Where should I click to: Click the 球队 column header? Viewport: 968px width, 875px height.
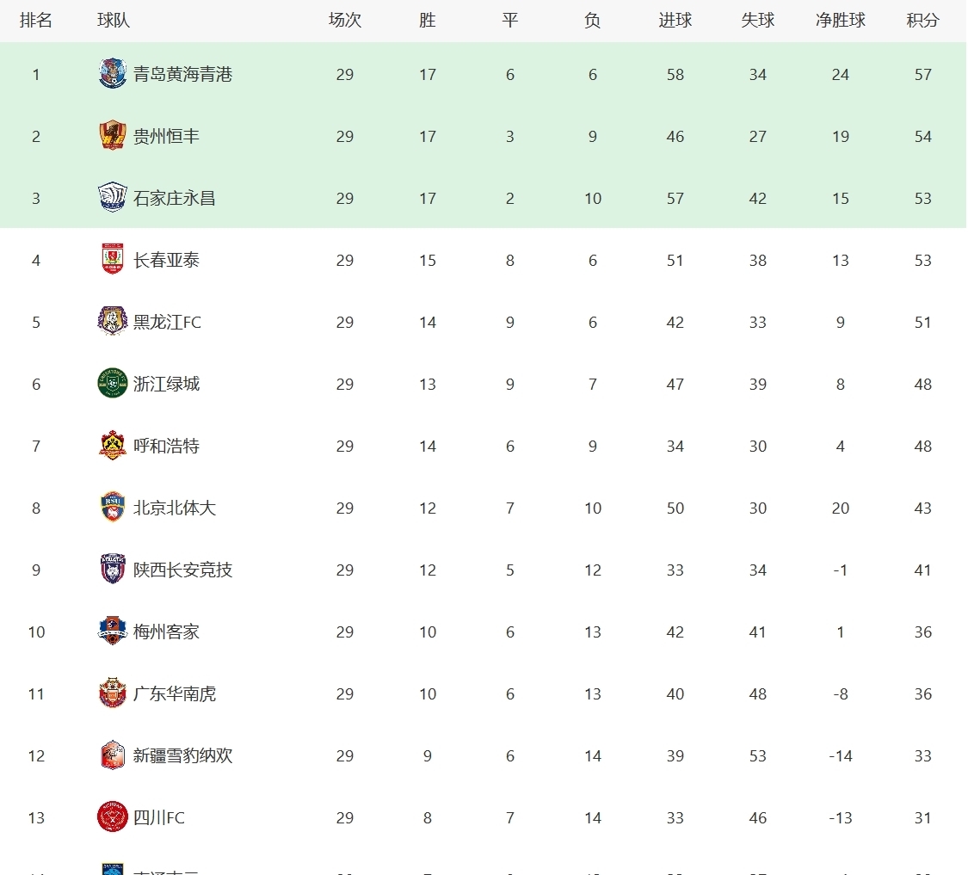(114, 21)
